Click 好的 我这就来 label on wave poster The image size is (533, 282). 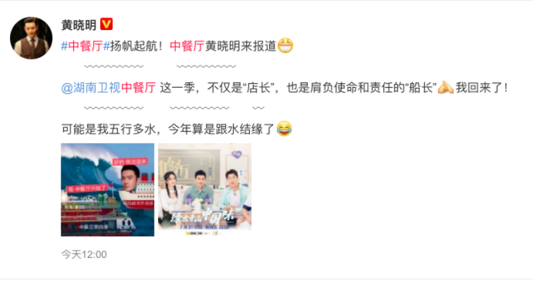130,162
